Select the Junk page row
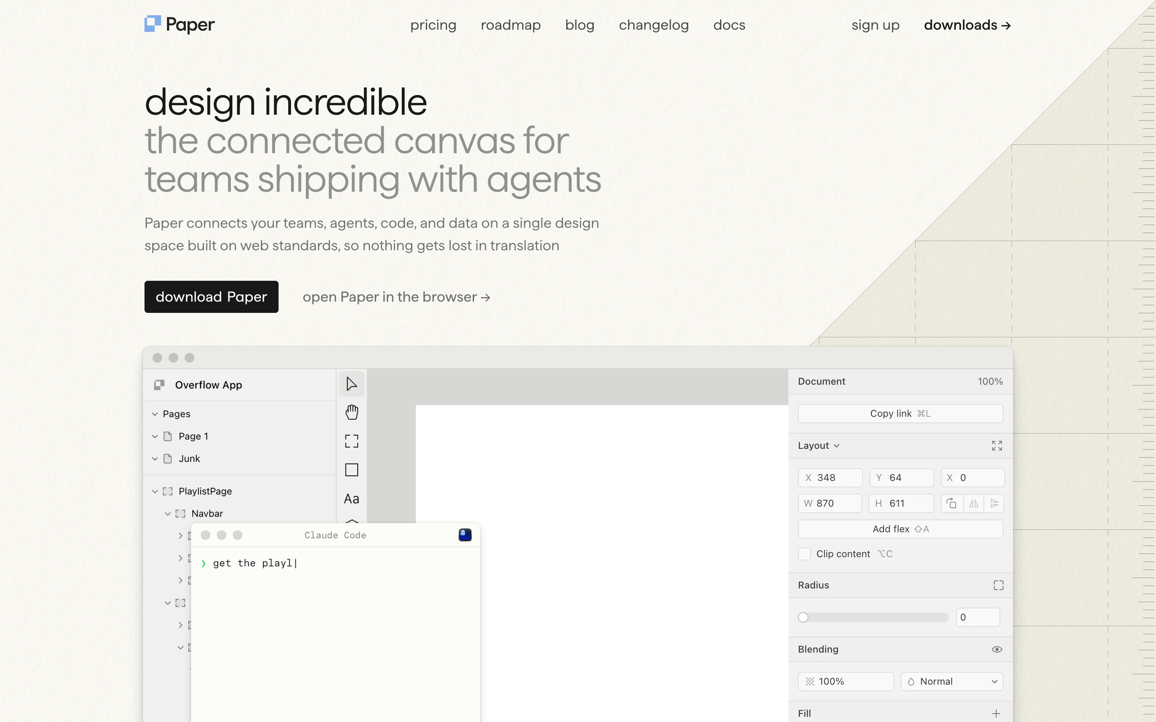The width and height of the screenshot is (1156, 722). pyautogui.click(x=240, y=458)
